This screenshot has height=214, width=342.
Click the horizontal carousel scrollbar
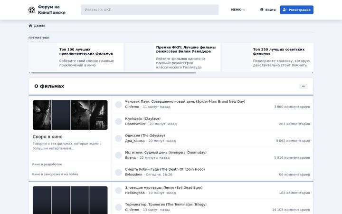(114, 73)
